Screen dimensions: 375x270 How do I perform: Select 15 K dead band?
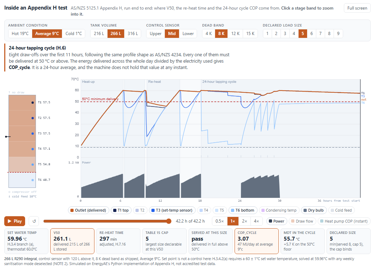250,34
